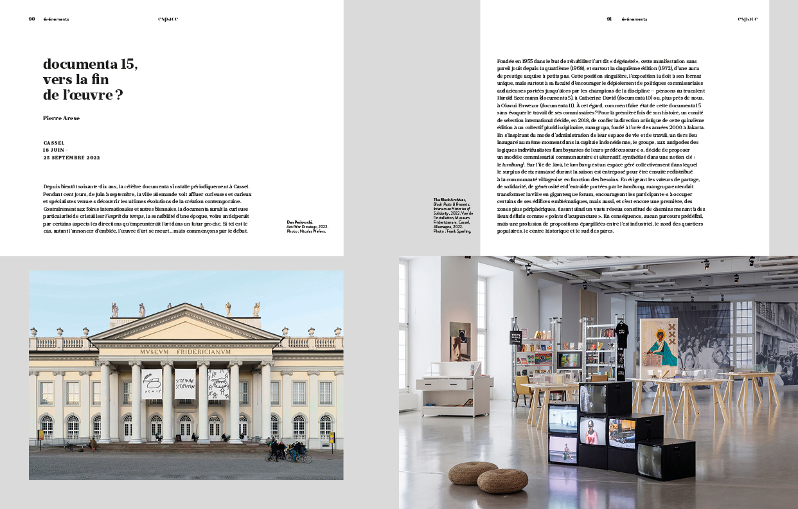
Task: Select "événements" section label on right page
Action: (634, 19)
